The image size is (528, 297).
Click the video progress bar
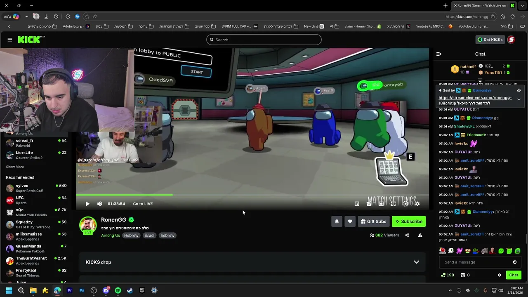click(252, 195)
